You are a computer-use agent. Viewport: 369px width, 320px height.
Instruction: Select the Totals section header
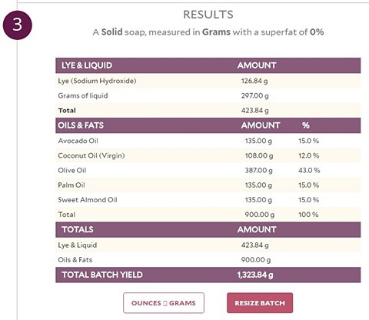(x=208, y=229)
